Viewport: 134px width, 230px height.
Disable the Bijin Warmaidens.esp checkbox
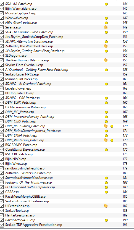coord(2,9)
